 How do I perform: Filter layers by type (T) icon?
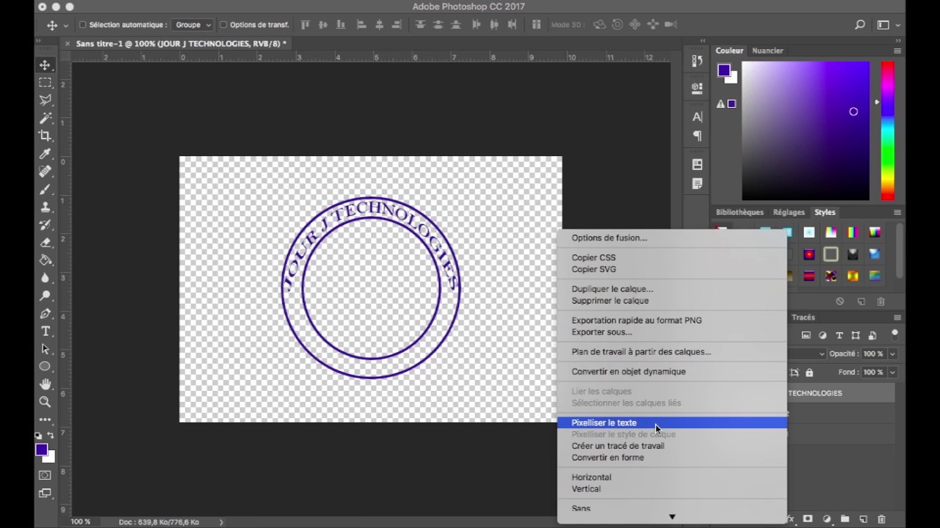pyautogui.click(x=839, y=335)
